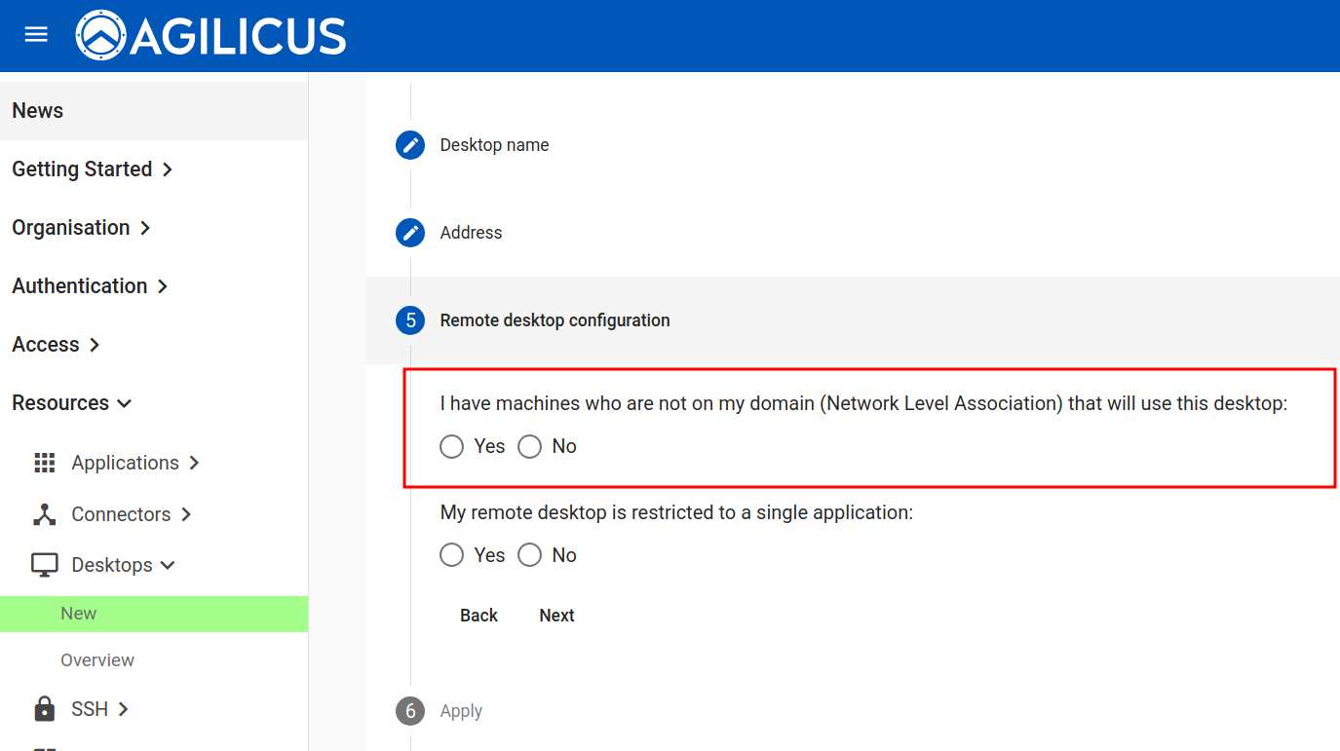Click the Desktop name edit pencil icon
This screenshot has height=751, width=1340.
410,145
